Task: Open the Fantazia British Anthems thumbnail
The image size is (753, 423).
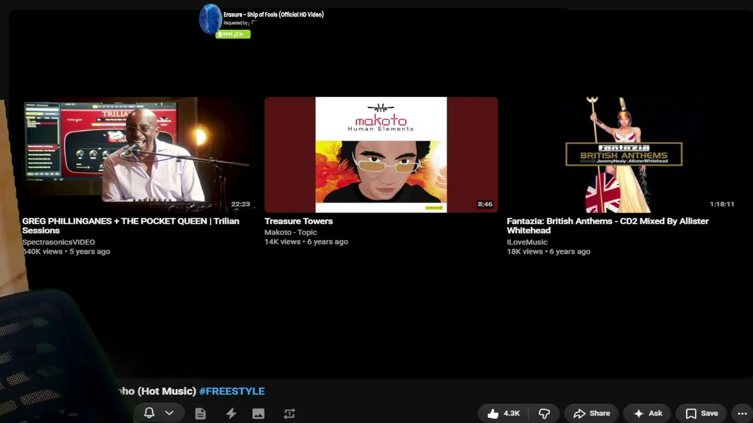Action: 623,155
